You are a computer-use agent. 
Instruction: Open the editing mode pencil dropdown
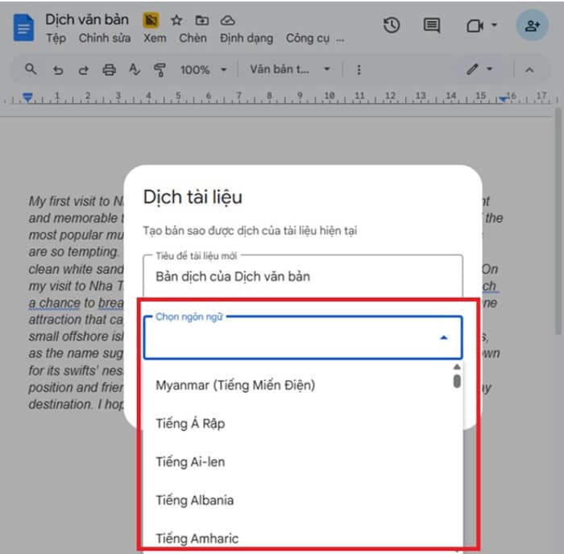pyautogui.click(x=479, y=70)
